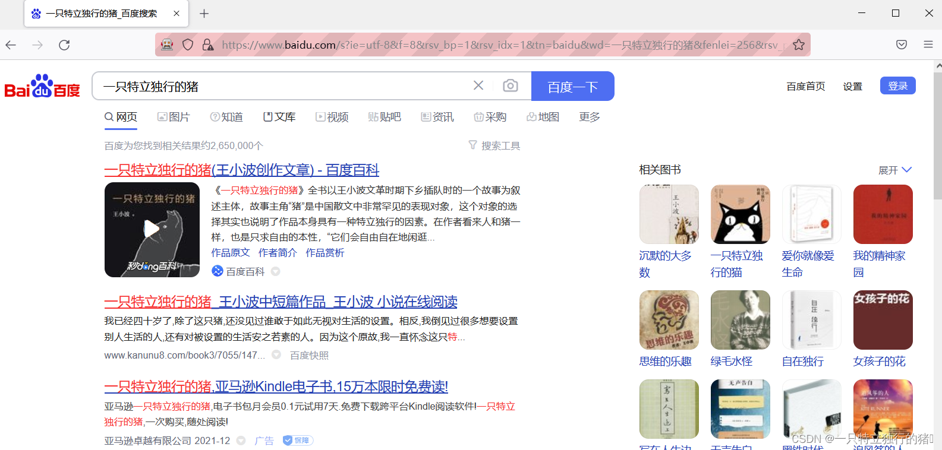Click the page vertical scrollbar
The image size is (942, 450).
(x=937, y=255)
